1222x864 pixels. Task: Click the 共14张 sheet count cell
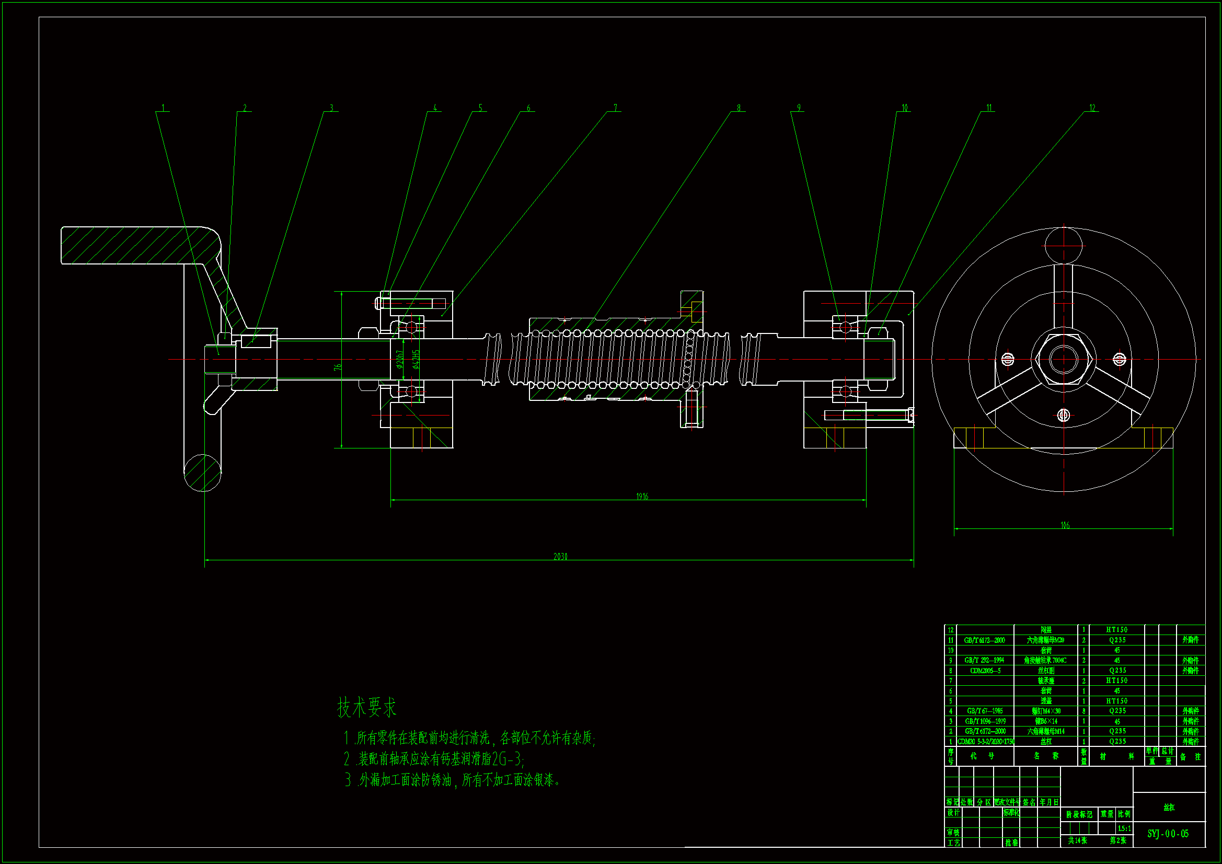pos(1077,840)
